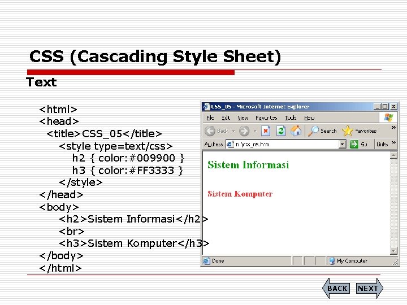The width and height of the screenshot is (407, 305).
Task: Minimize the Internet Explorer window
Action: [x=376, y=107]
